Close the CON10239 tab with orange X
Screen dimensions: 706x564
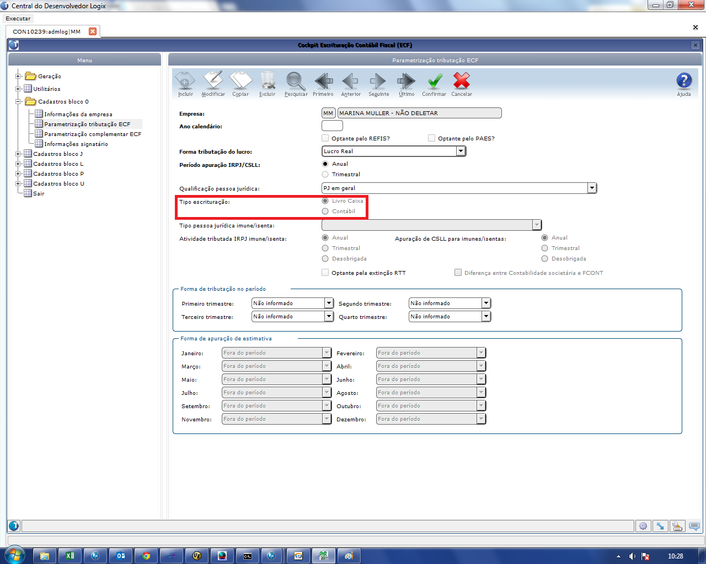[x=93, y=31]
